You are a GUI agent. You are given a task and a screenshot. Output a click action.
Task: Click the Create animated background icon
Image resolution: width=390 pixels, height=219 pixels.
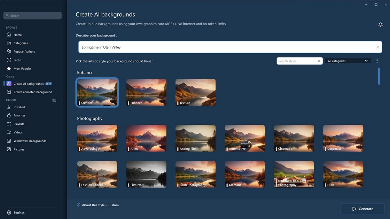[9, 92]
